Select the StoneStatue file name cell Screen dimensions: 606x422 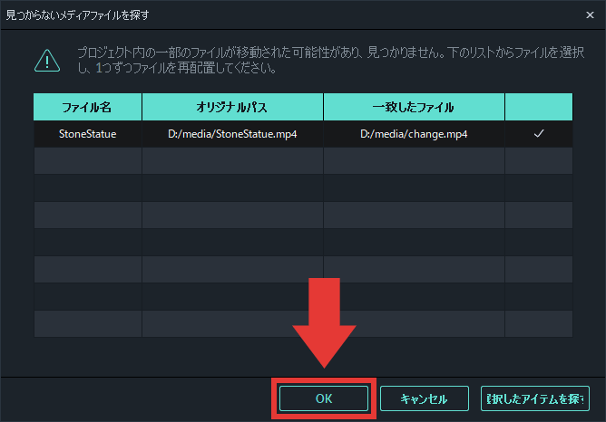point(88,134)
